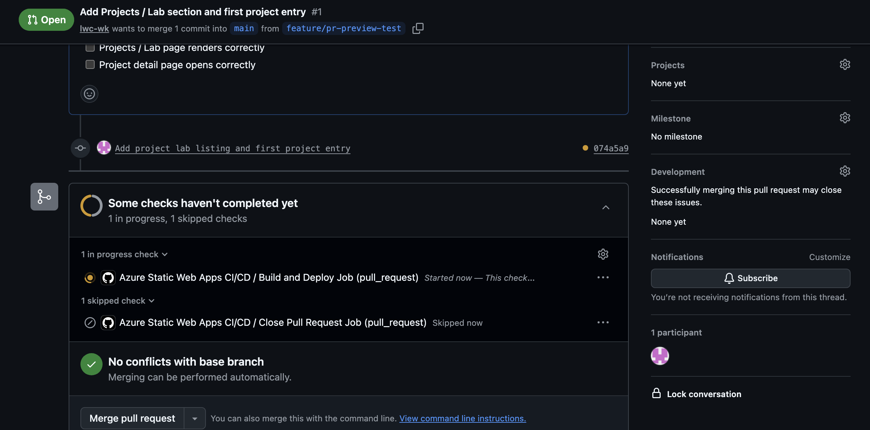Click the Merge pull request button

[132, 419]
